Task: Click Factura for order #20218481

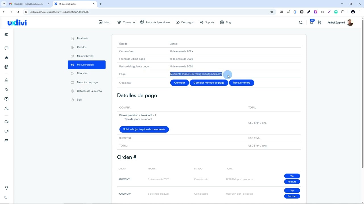Action: tap(292, 182)
